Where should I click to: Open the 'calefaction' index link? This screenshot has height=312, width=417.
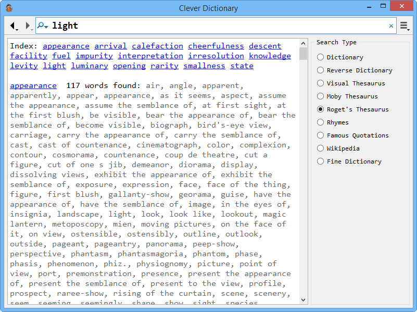(157, 46)
